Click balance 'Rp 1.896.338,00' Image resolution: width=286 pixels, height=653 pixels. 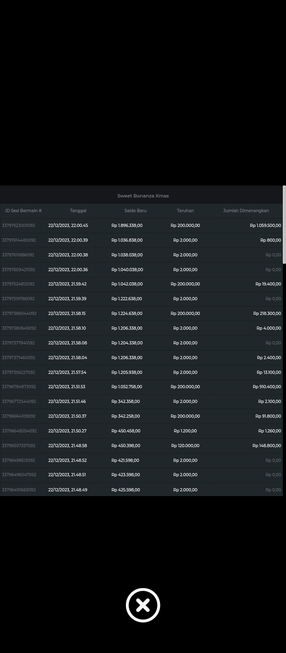(127, 225)
